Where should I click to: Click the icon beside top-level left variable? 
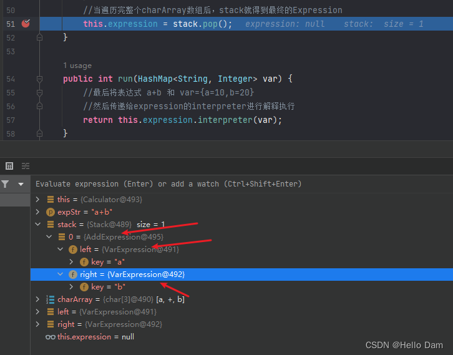[x=51, y=312]
